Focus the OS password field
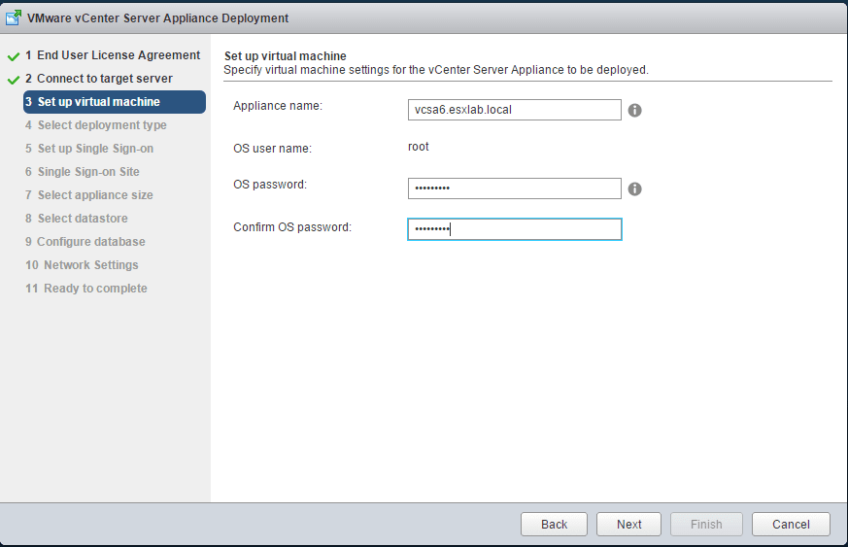848x547 pixels. tap(514, 188)
